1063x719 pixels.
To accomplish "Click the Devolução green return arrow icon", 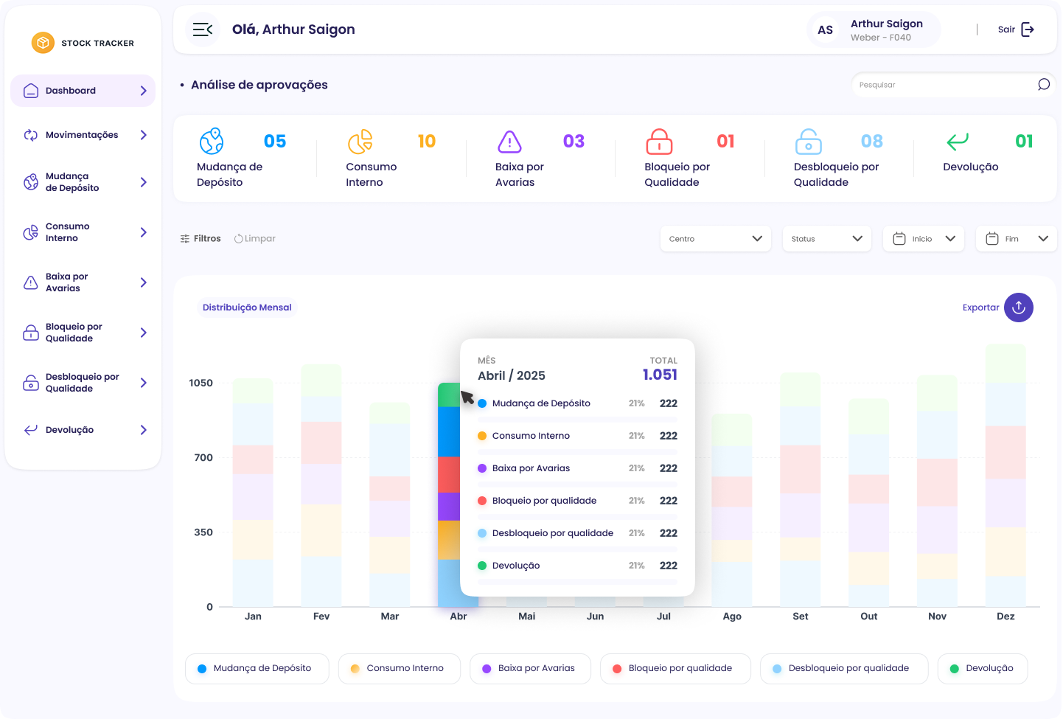I will coord(958,141).
